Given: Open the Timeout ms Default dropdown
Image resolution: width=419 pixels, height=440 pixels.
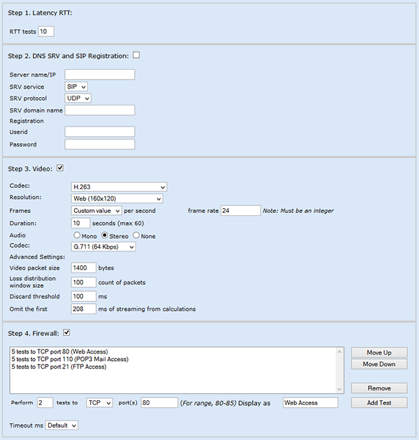Looking at the screenshot, I should click(61, 425).
